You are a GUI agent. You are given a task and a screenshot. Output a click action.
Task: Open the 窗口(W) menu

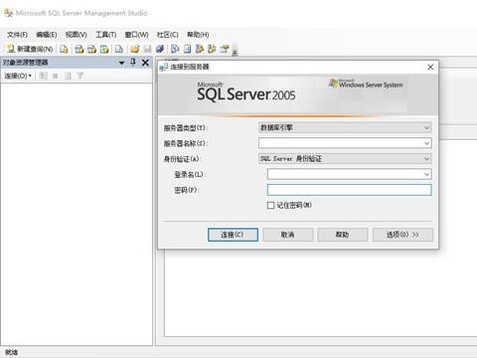(x=136, y=35)
